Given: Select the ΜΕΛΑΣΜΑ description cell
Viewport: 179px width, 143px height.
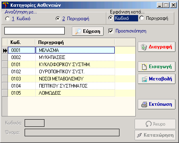Looking at the screenshot, I should click(75, 50).
